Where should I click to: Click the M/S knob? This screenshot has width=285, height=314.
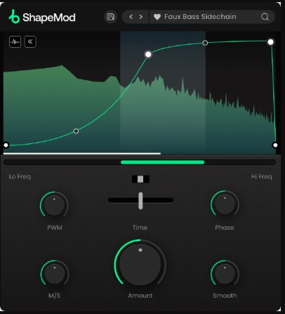point(55,273)
